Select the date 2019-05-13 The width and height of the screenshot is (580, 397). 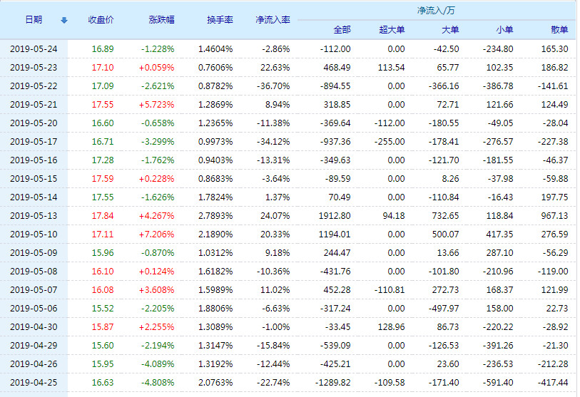(34, 215)
